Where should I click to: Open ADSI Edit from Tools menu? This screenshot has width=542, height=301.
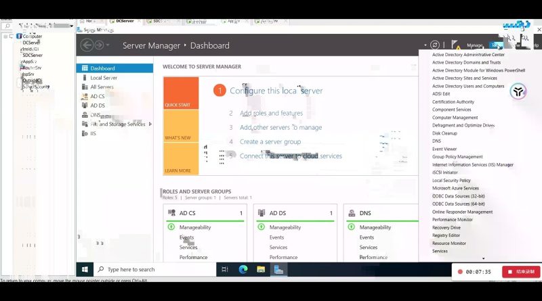(441, 94)
